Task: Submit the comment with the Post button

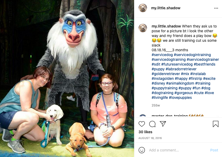Action: pos(214,150)
